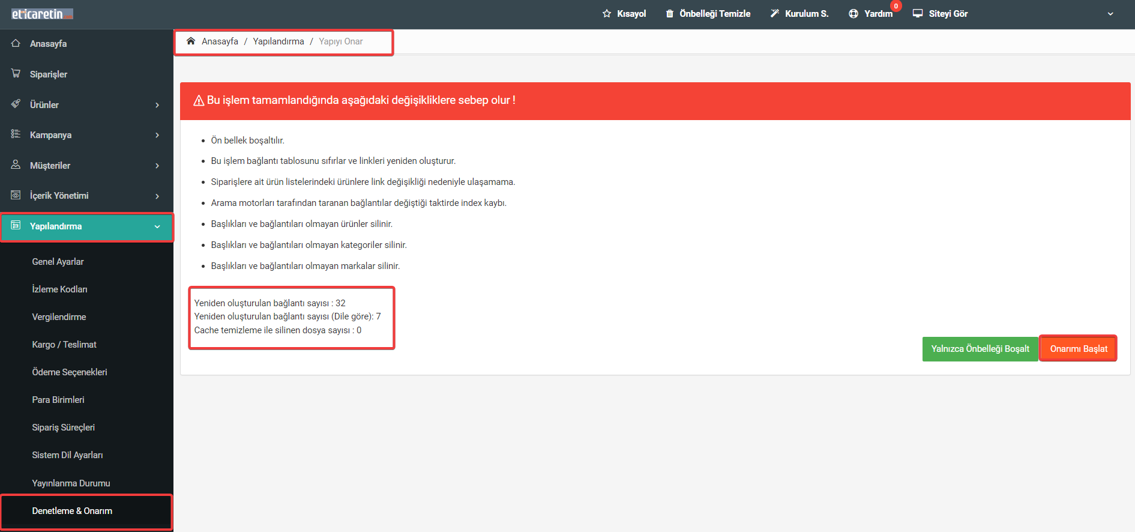1135x532 pixels.
Task: Click Yalnızca Önbelleği Boşalt button
Action: (980, 349)
